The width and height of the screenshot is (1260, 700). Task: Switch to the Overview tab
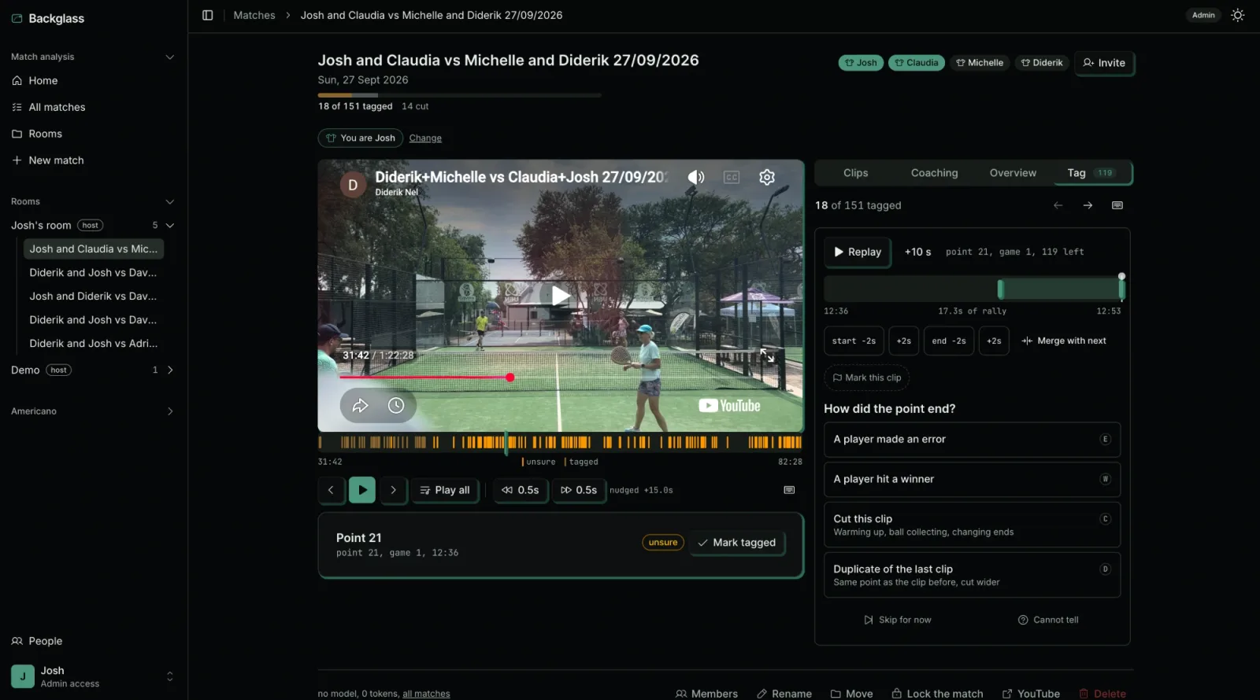pos(1013,173)
